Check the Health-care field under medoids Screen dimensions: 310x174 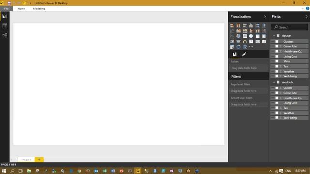coord(277,98)
